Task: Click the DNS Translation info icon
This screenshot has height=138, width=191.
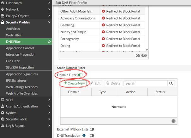Action: (84, 136)
